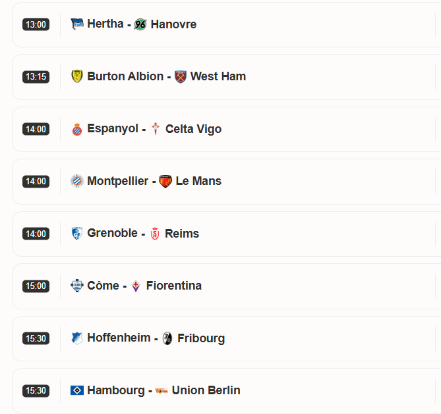
Task: Click the Le Mans shield icon
Action: click(x=165, y=181)
